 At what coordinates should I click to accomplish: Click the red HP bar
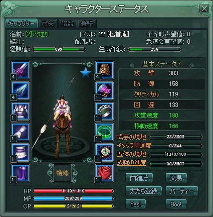pyautogui.click(x=73, y=191)
